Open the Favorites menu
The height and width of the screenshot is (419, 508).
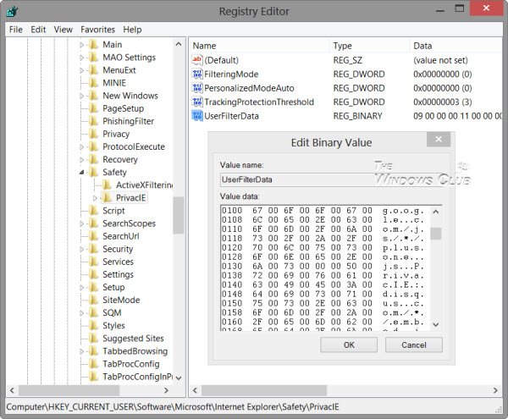pyautogui.click(x=97, y=30)
